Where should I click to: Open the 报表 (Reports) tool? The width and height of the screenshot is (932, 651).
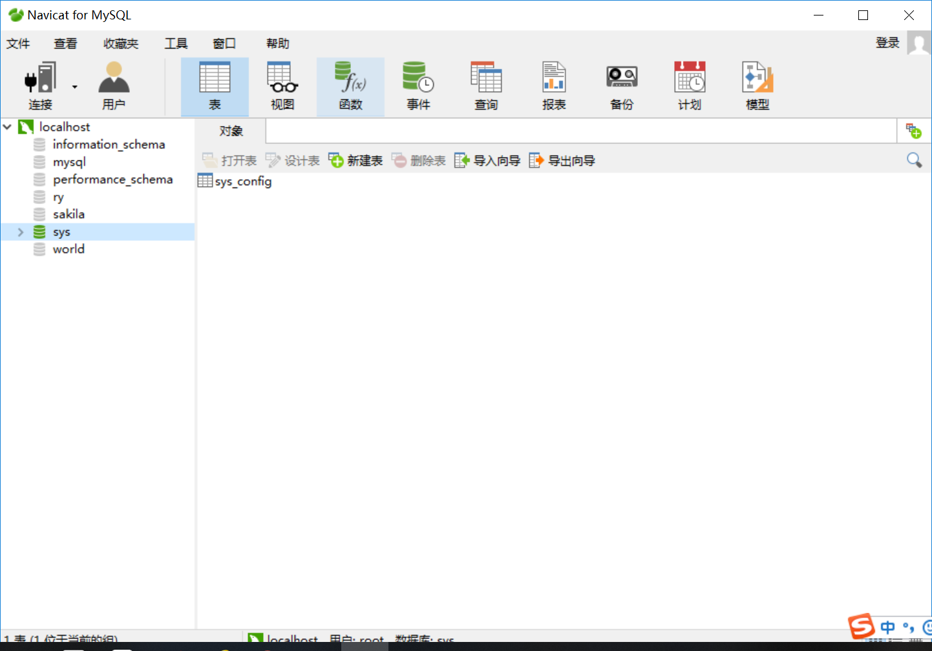tap(554, 85)
